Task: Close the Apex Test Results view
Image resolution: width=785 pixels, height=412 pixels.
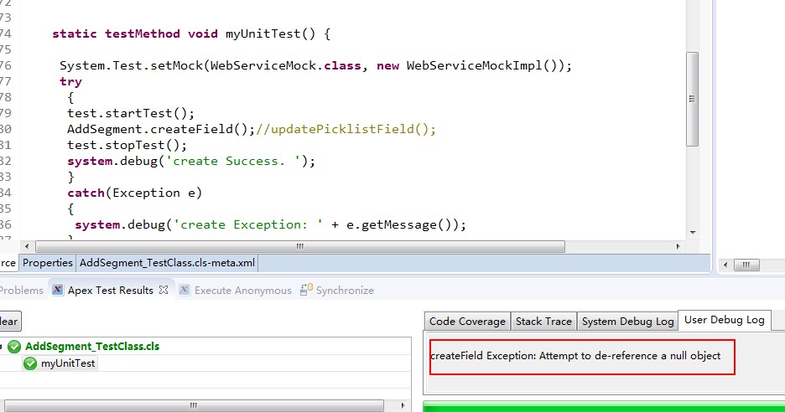Action: 164,290
